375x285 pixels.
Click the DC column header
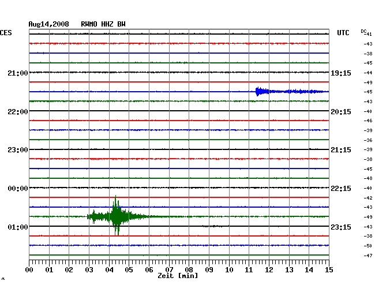click(363, 31)
